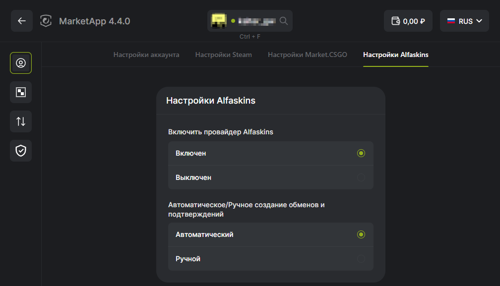Open the trades up-down arrows sidebar icon
This screenshot has height=286, width=500.
point(21,121)
